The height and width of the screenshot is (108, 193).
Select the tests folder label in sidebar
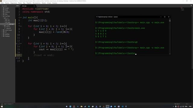tap(9, 22)
